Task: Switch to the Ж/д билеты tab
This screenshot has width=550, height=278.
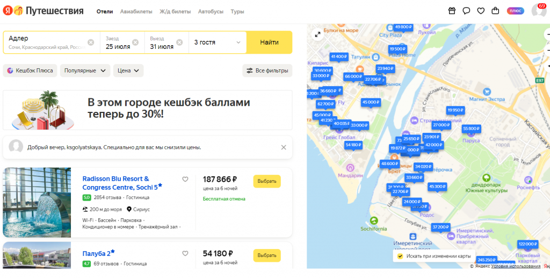Action: click(175, 12)
